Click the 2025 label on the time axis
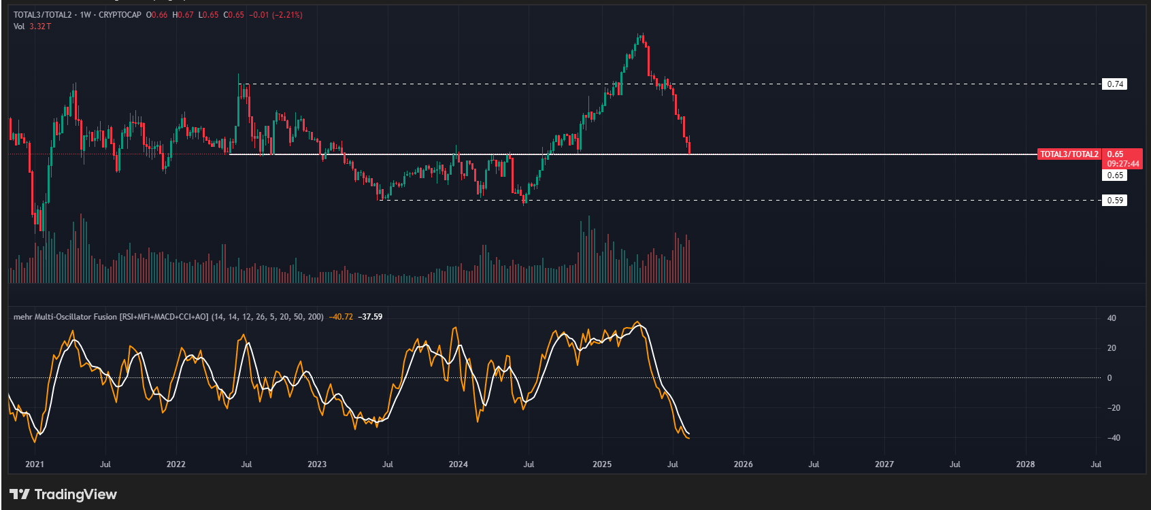The height and width of the screenshot is (510, 1151). 602,464
